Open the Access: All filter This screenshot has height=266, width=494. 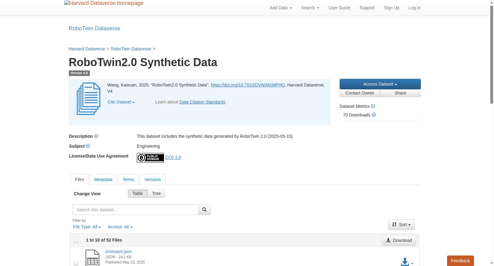coord(120,227)
